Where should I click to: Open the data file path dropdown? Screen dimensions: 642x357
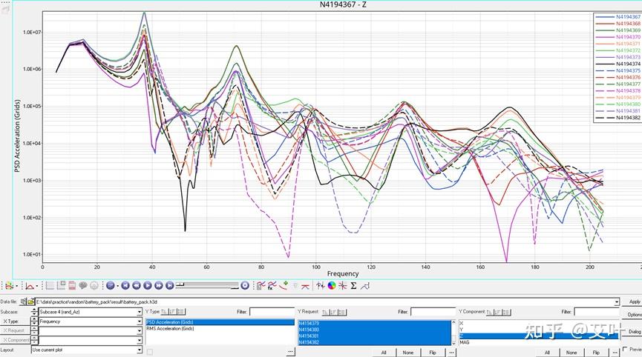pos(616,302)
